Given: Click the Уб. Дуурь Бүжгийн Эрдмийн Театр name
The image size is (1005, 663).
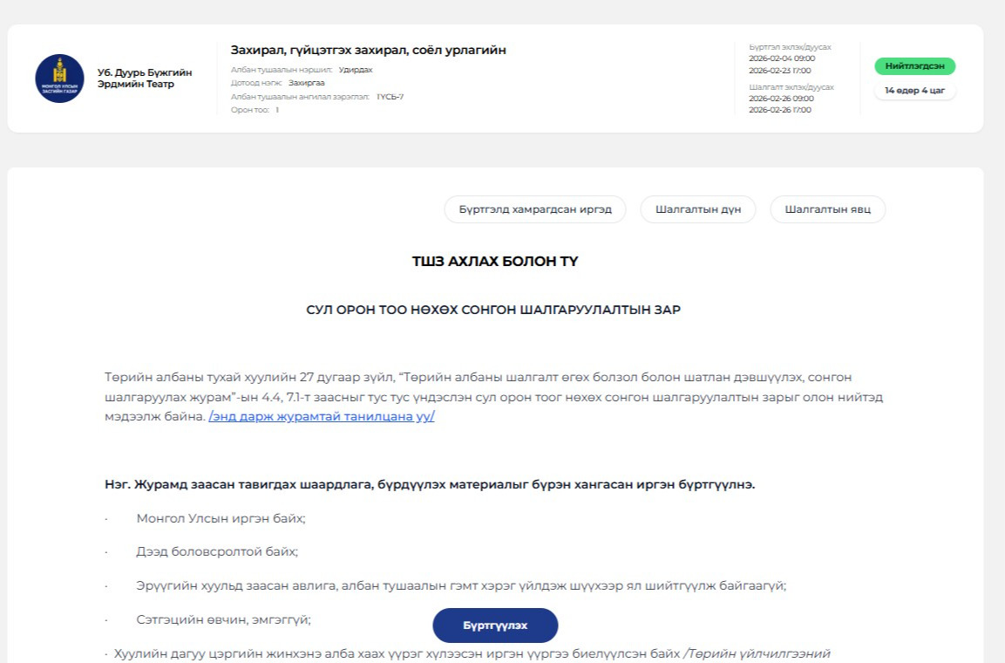Looking at the screenshot, I should [x=144, y=79].
